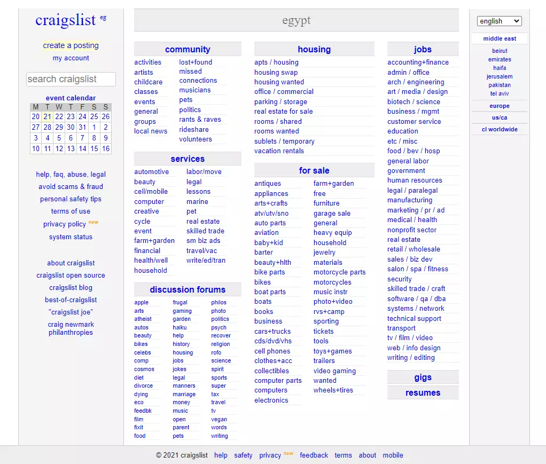The width and height of the screenshot is (546, 464).
Task: Choose beirut in middle east list
Action: pos(500,51)
